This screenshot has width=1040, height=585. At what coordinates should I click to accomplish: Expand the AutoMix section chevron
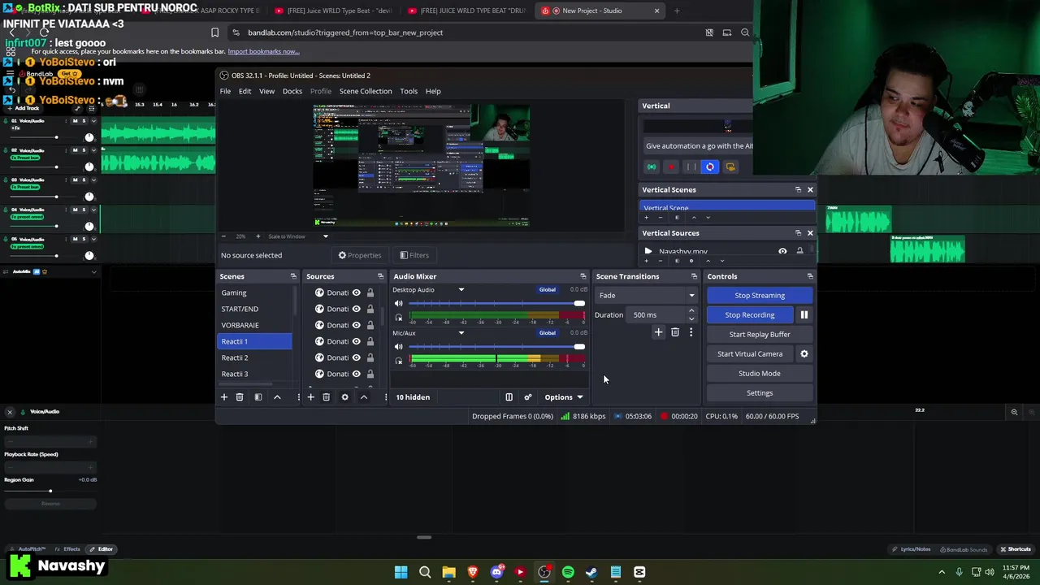pos(93,271)
